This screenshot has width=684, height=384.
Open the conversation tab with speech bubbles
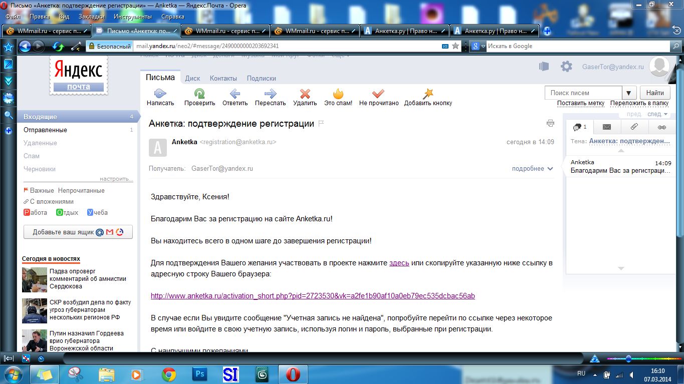coord(579,127)
